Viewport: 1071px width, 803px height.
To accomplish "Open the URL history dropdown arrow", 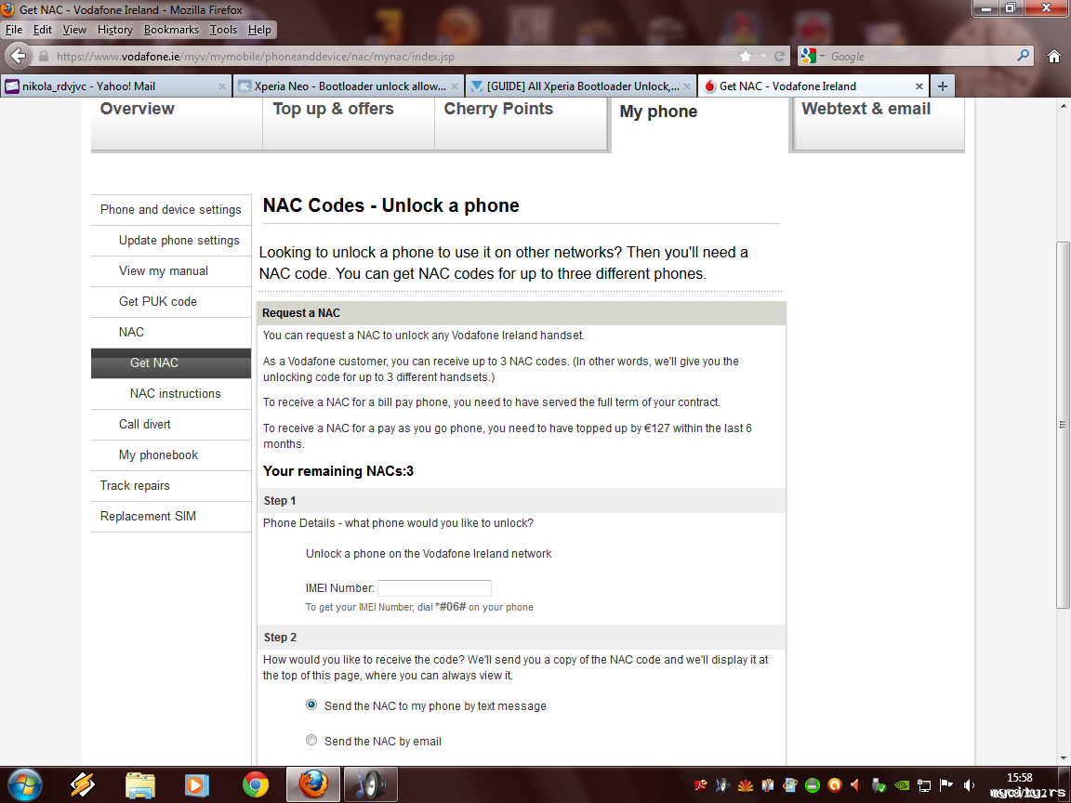I will pyautogui.click(x=763, y=56).
